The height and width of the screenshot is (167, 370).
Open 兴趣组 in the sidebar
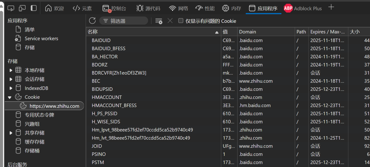[32, 124]
